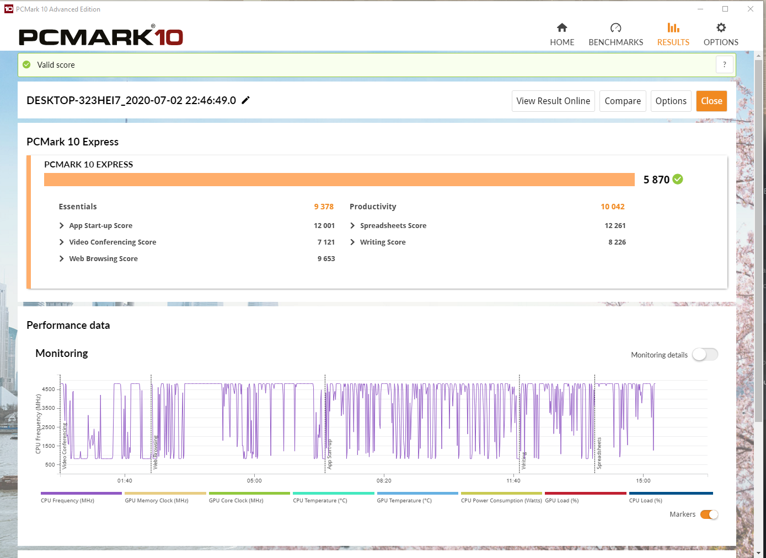Toggle the CPU Power Consumption legend swatch

(501, 494)
